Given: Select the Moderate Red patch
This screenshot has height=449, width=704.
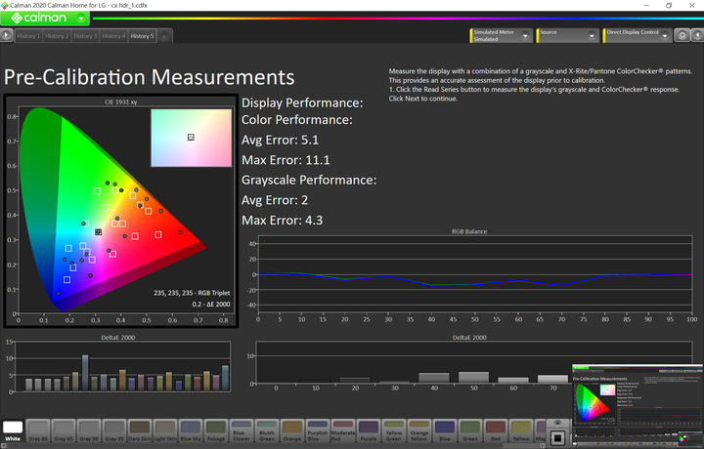Looking at the screenshot, I should (342, 431).
